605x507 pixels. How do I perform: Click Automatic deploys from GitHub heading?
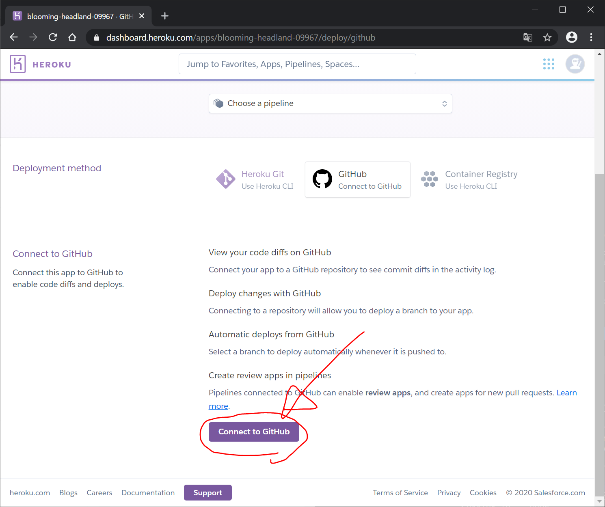tap(271, 334)
